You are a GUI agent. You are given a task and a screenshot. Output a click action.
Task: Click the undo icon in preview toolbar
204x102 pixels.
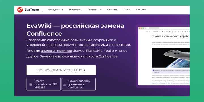pyautogui.click(x=147, y=32)
